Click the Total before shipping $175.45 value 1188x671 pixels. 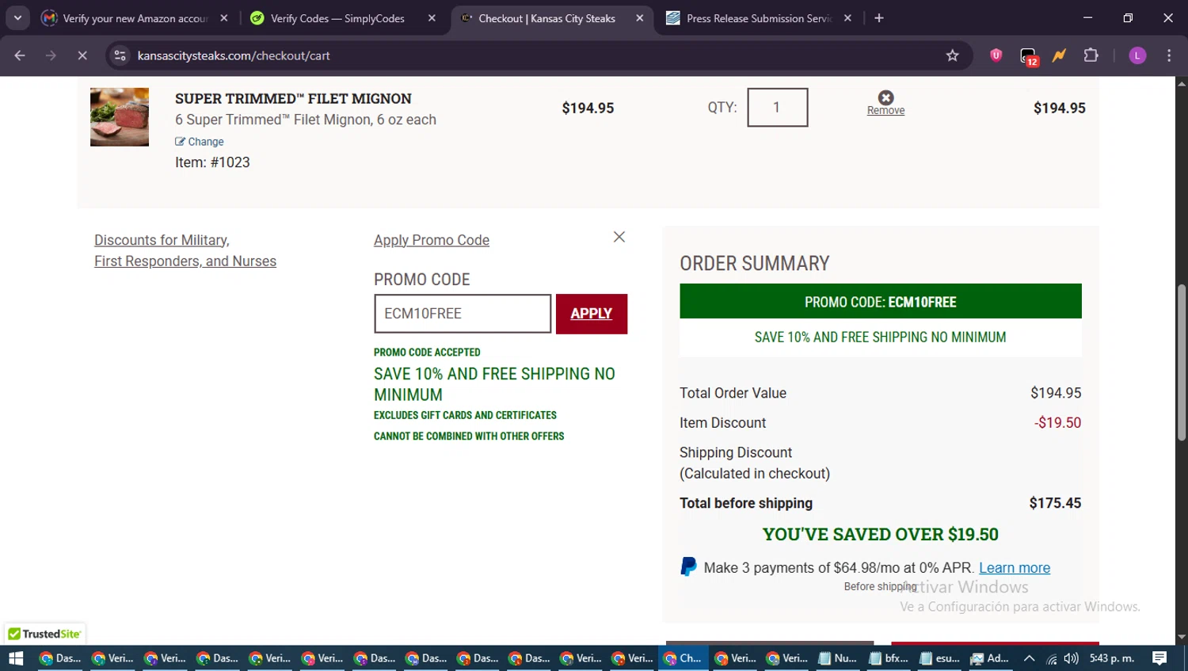(x=1055, y=503)
